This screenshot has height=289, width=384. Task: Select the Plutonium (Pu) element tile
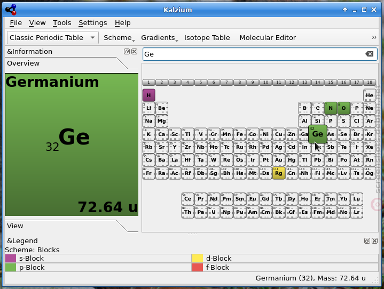pos(239,212)
